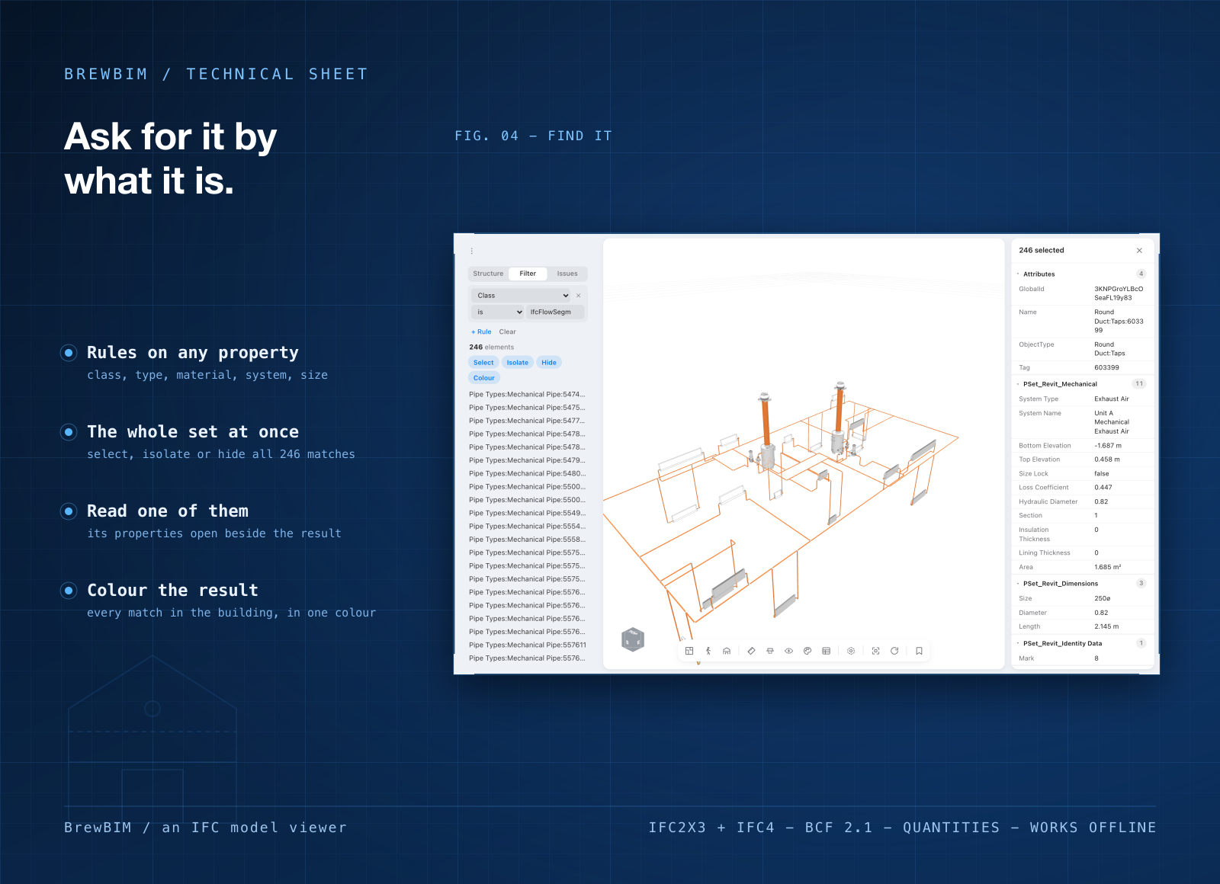Remove the Class rule with the x
Viewport: 1220px width, 884px height.
(x=579, y=296)
